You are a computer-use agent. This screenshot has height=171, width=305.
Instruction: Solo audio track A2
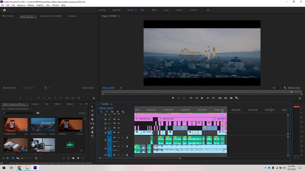[123, 146]
